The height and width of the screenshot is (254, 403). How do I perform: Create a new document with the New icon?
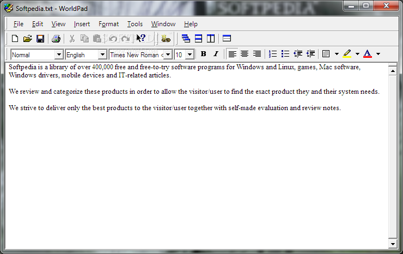(15, 39)
